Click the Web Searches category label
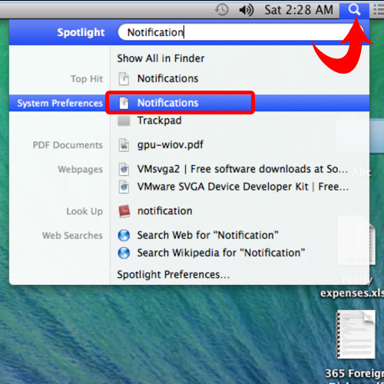The image size is (384, 384). click(72, 236)
